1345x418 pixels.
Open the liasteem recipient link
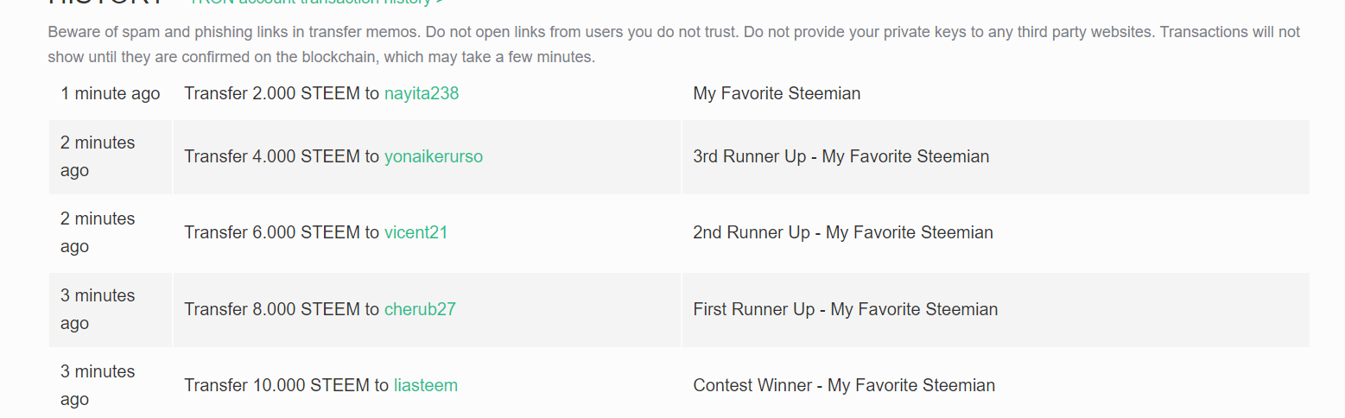point(426,385)
